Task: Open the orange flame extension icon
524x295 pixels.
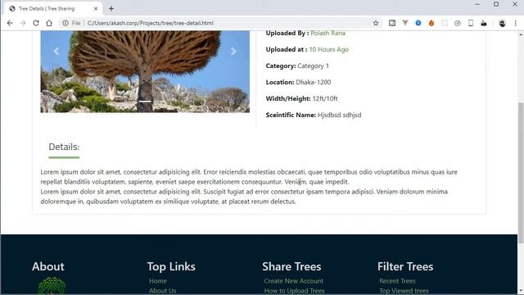Action: point(431,23)
